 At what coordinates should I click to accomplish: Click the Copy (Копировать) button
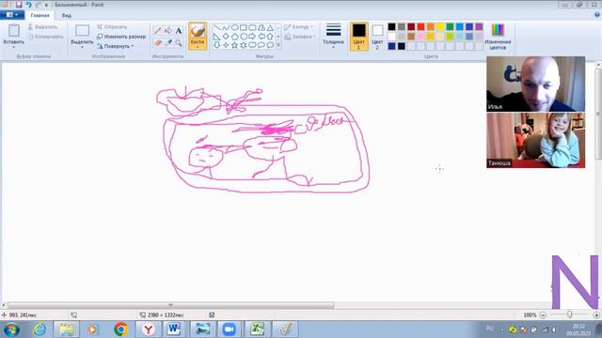coord(46,37)
